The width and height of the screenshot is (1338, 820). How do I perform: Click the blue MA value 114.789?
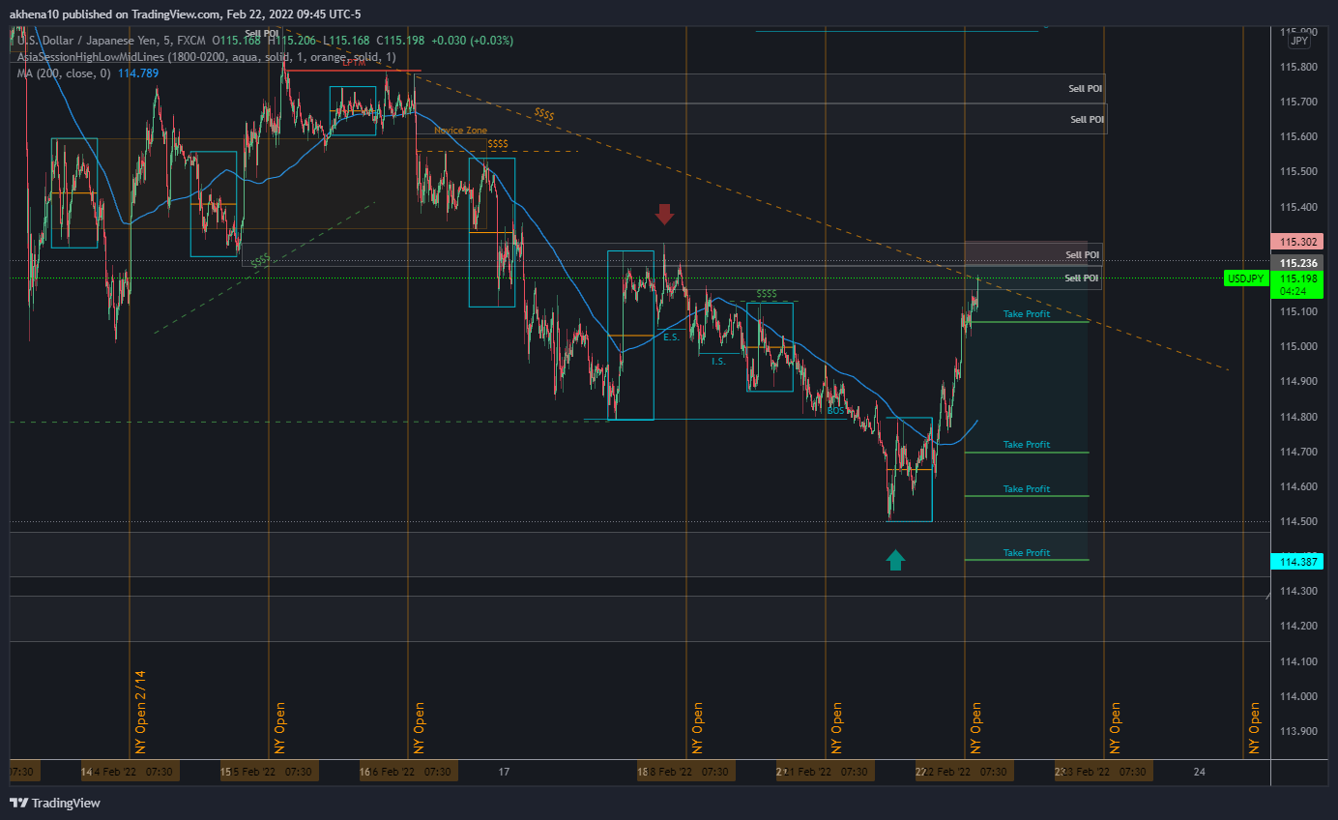pos(138,73)
